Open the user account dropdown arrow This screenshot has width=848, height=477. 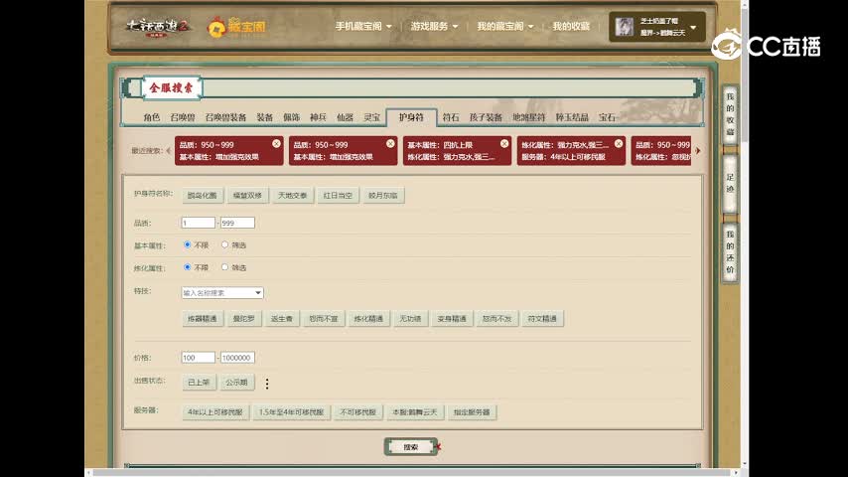pyautogui.click(x=693, y=27)
